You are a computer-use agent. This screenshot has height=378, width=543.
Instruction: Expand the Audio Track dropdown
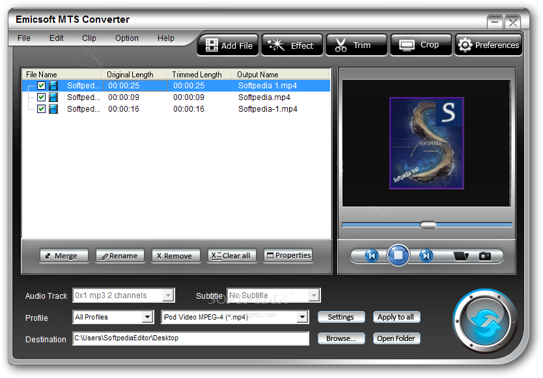click(168, 296)
